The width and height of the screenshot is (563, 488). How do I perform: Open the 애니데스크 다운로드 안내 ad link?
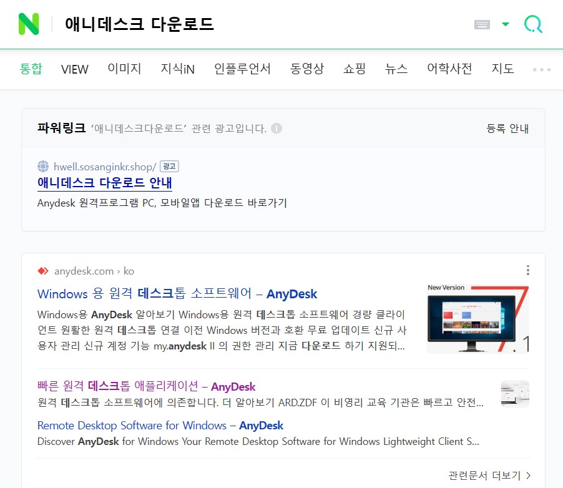[x=105, y=183]
